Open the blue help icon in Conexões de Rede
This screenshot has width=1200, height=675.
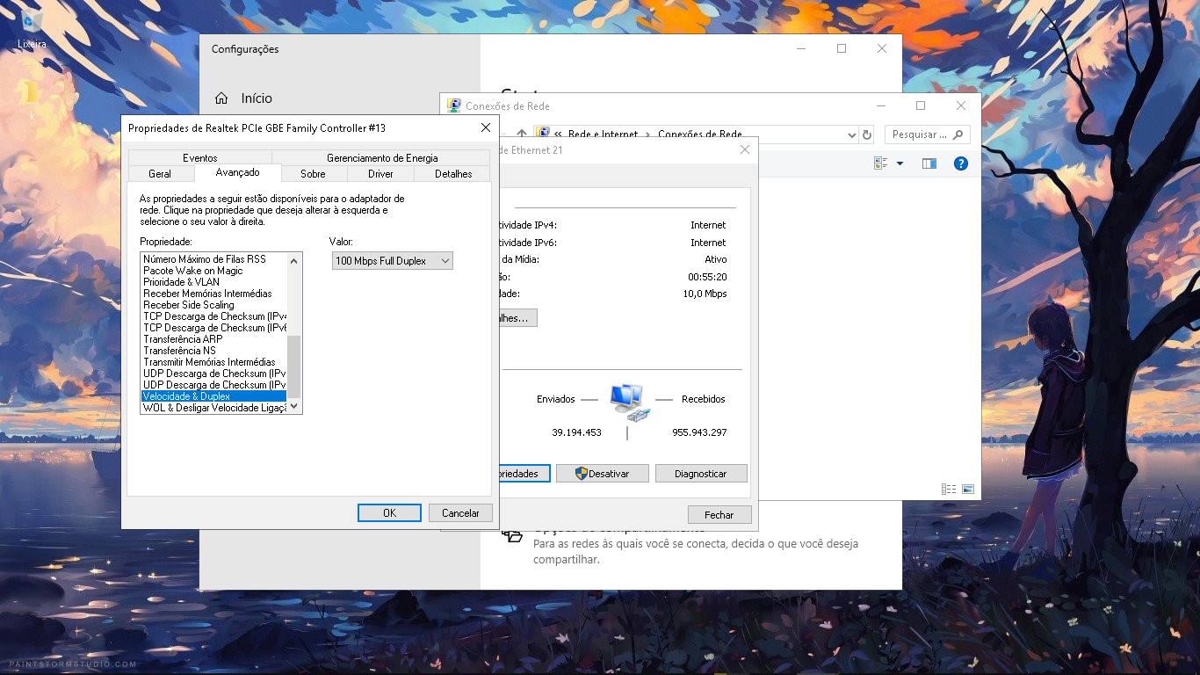tap(961, 163)
